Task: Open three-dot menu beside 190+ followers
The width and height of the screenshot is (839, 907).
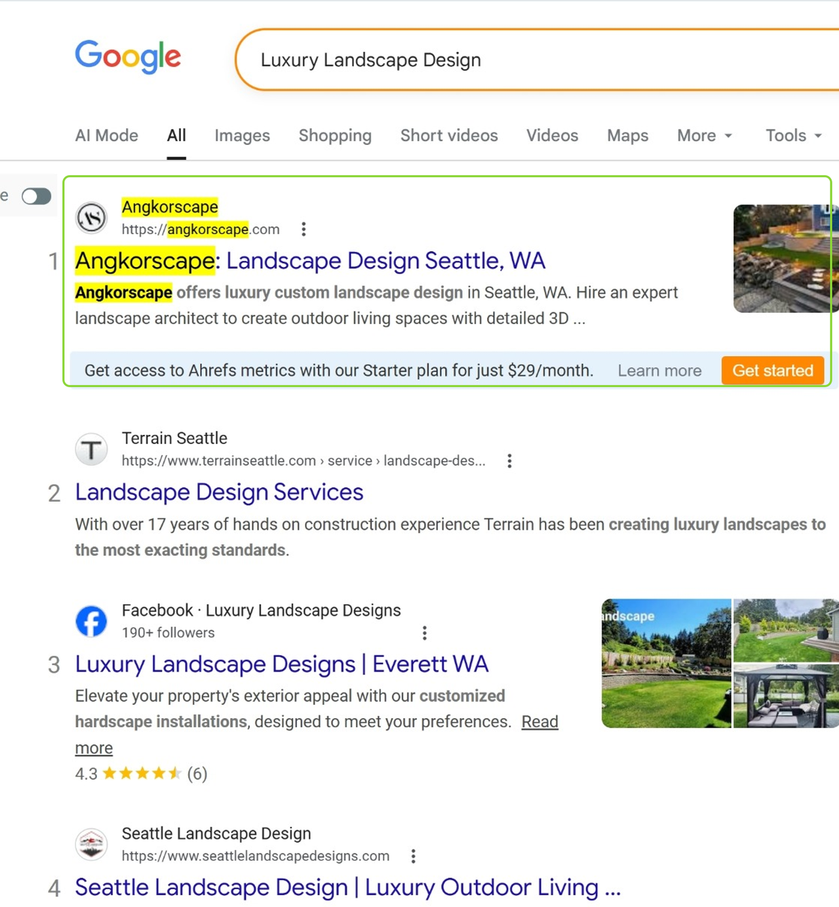Action: click(424, 633)
